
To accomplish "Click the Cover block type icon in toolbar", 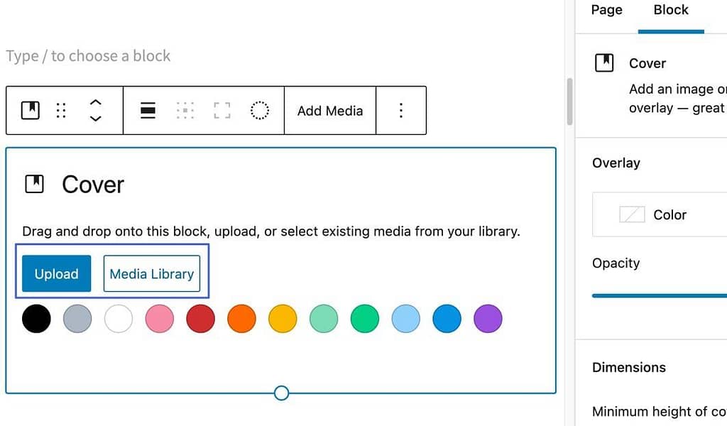I will [31, 110].
